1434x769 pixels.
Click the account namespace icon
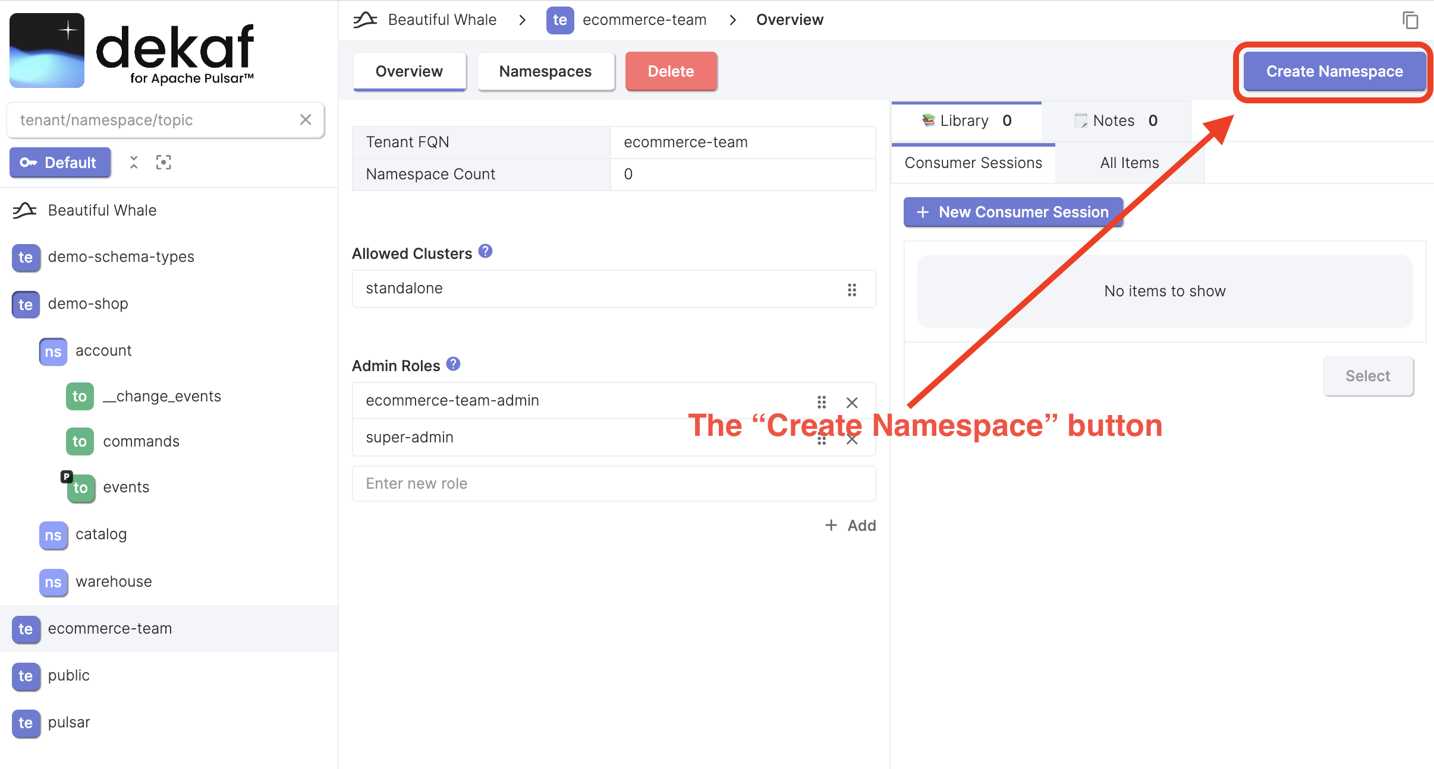coord(53,352)
